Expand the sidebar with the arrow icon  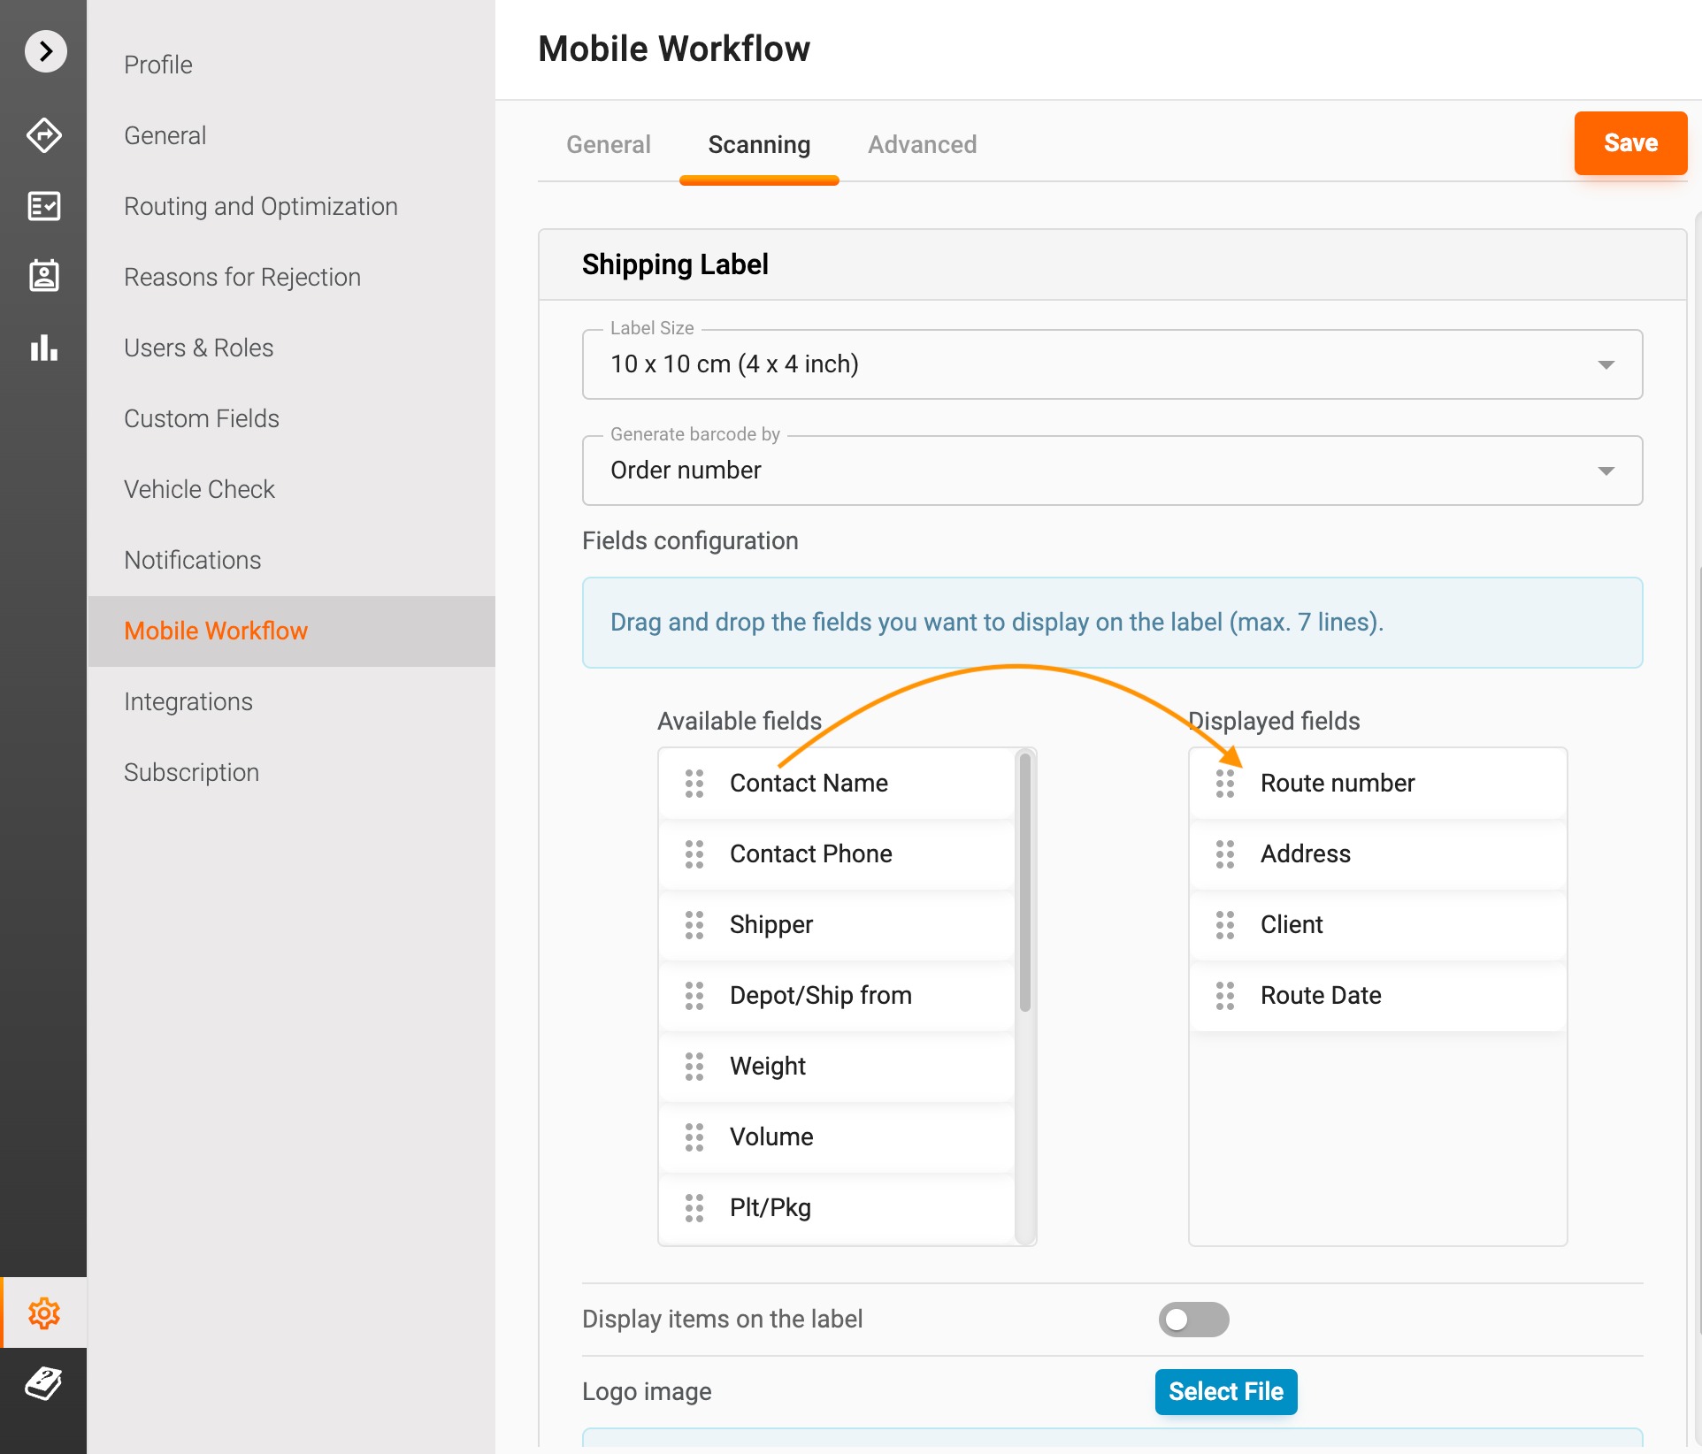coord(45,51)
